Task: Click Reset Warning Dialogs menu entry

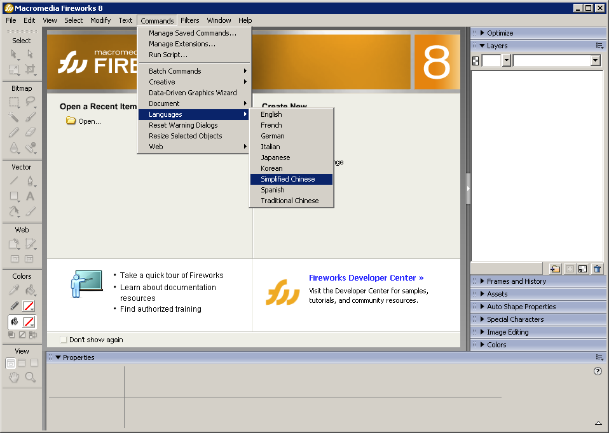Action: coord(193,125)
